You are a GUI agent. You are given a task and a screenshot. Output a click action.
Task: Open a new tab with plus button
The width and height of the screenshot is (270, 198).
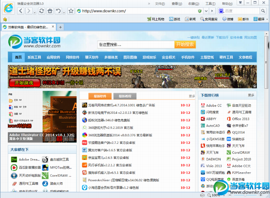60,27
